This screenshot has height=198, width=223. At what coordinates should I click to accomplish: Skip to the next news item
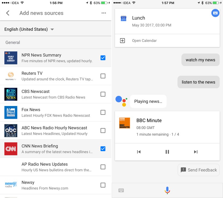tap(196, 152)
